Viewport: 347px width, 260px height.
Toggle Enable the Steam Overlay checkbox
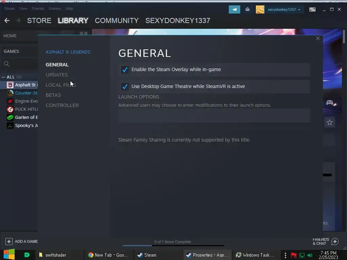click(125, 70)
